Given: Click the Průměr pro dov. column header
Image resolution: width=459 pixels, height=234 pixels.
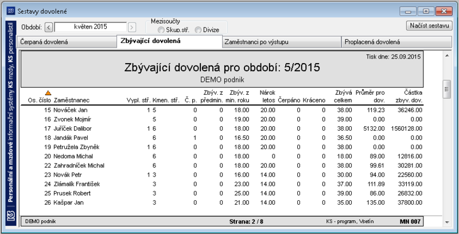Looking at the screenshot, I should 370,96.
